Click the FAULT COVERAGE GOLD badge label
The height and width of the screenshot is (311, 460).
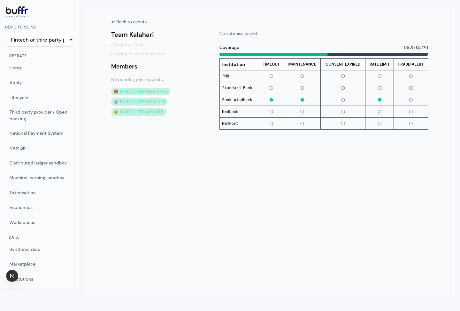[142, 112]
